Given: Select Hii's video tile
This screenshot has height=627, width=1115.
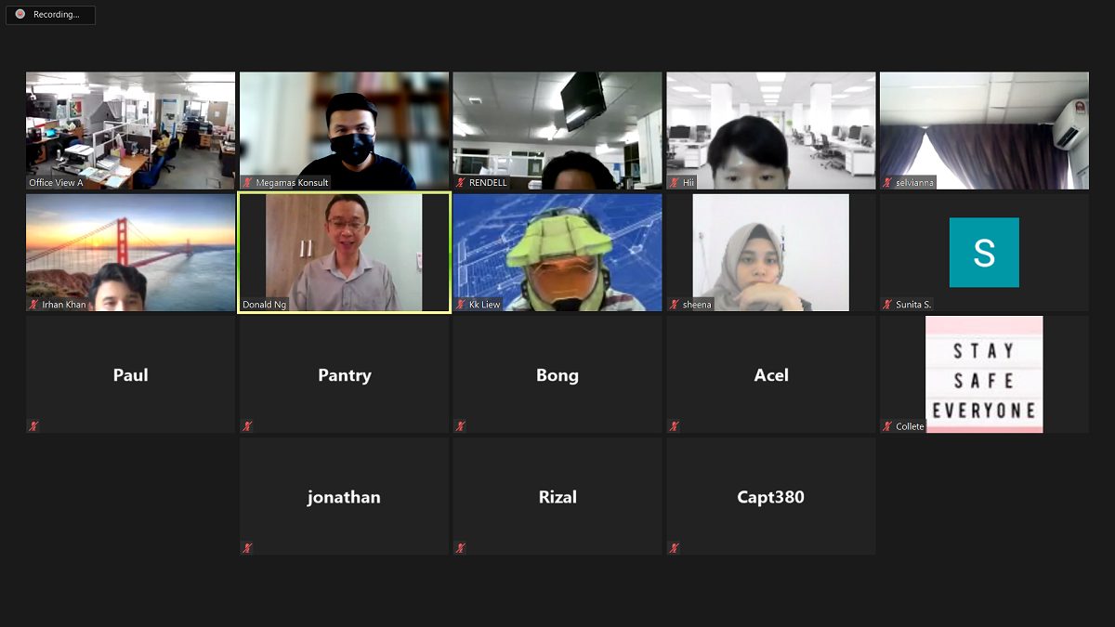Looking at the screenshot, I should [x=771, y=131].
